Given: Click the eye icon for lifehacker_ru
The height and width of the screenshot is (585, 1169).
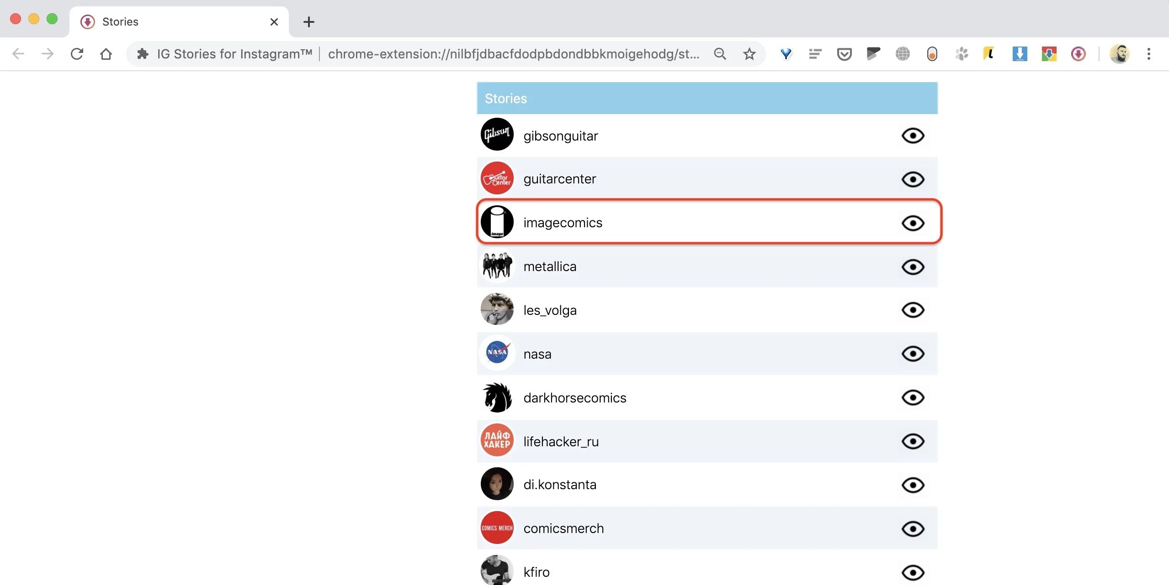Looking at the screenshot, I should [913, 441].
